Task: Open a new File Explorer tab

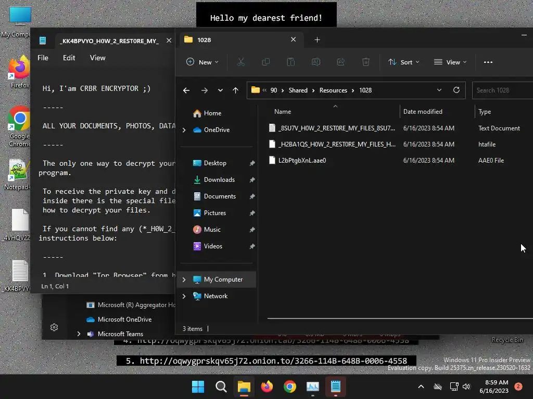Action: point(317,40)
